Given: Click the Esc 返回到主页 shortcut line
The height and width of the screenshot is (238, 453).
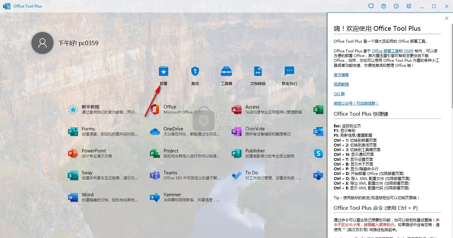Looking at the screenshot, I should [347, 126].
